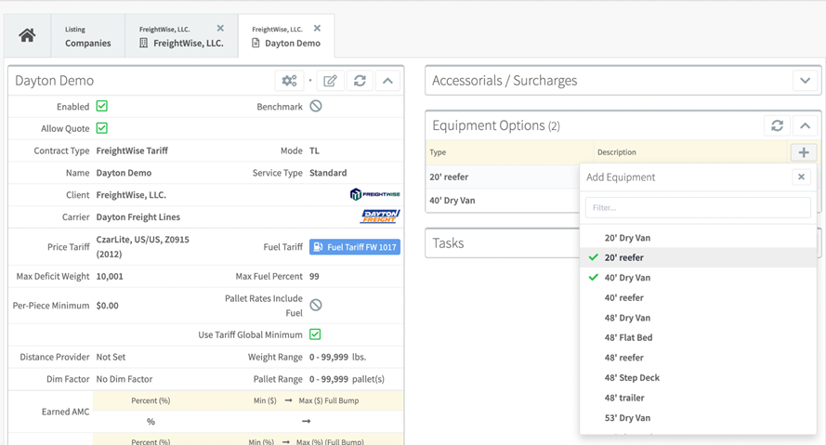The height and width of the screenshot is (445, 826).
Task: Open Dayton Demo settings gears menu
Action: click(x=290, y=81)
